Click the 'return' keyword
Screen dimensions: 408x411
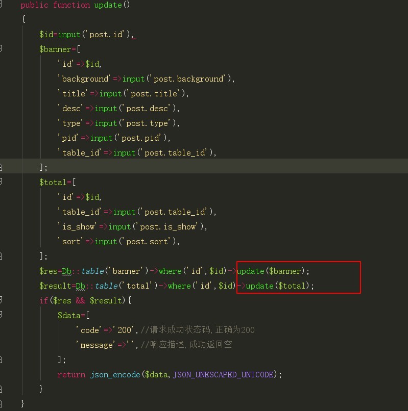tap(71, 375)
